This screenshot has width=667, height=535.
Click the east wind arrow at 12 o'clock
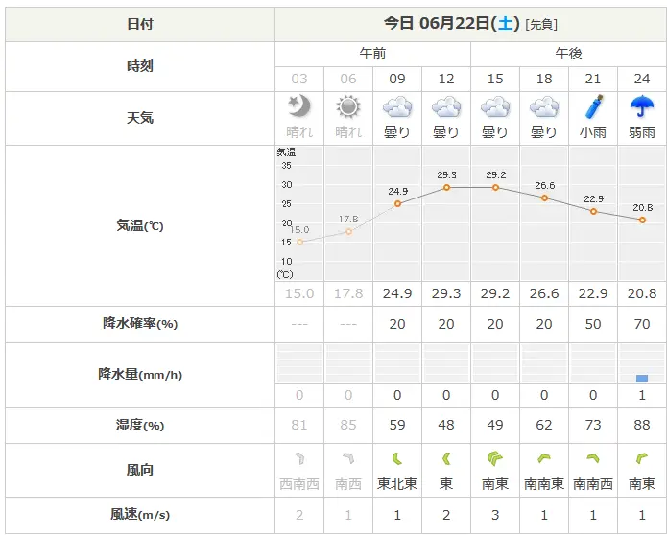pyautogui.click(x=446, y=459)
